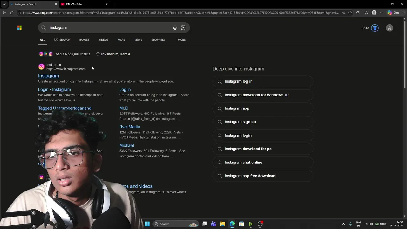This screenshot has height=229, width=407.
Task: Open the Tagged Usersrobertdgarland sublink
Action: [x=65, y=108]
